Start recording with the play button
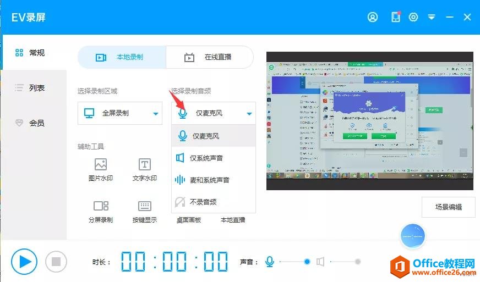 [x=24, y=262]
